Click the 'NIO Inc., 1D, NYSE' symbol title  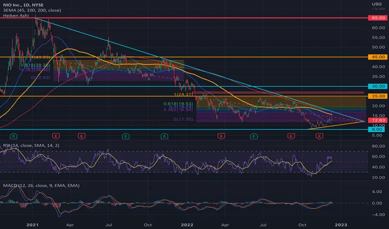pyautogui.click(x=23, y=5)
